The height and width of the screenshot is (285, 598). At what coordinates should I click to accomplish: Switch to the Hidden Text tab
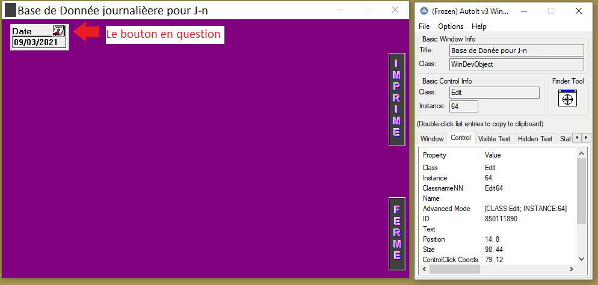tap(535, 139)
